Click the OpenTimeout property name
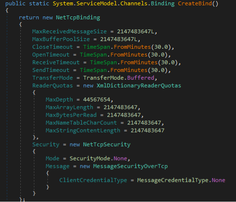This screenshot has height=202, width=236. (x=51, y=55)
